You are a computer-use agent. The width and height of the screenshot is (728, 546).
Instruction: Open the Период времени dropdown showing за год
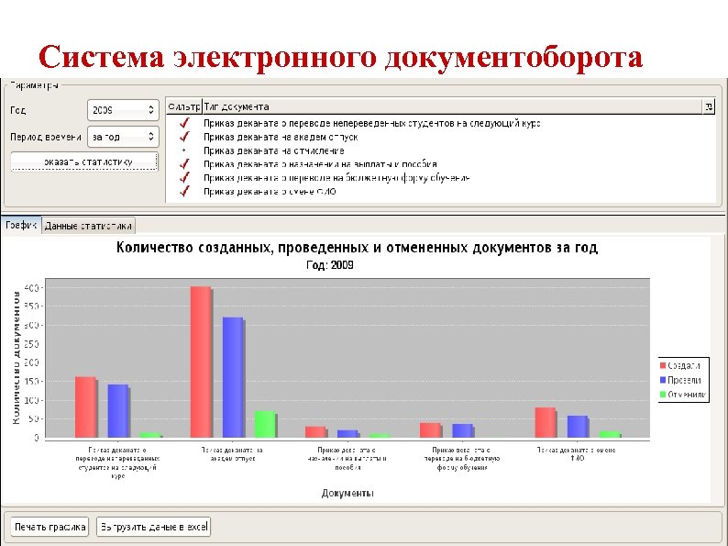123,137
